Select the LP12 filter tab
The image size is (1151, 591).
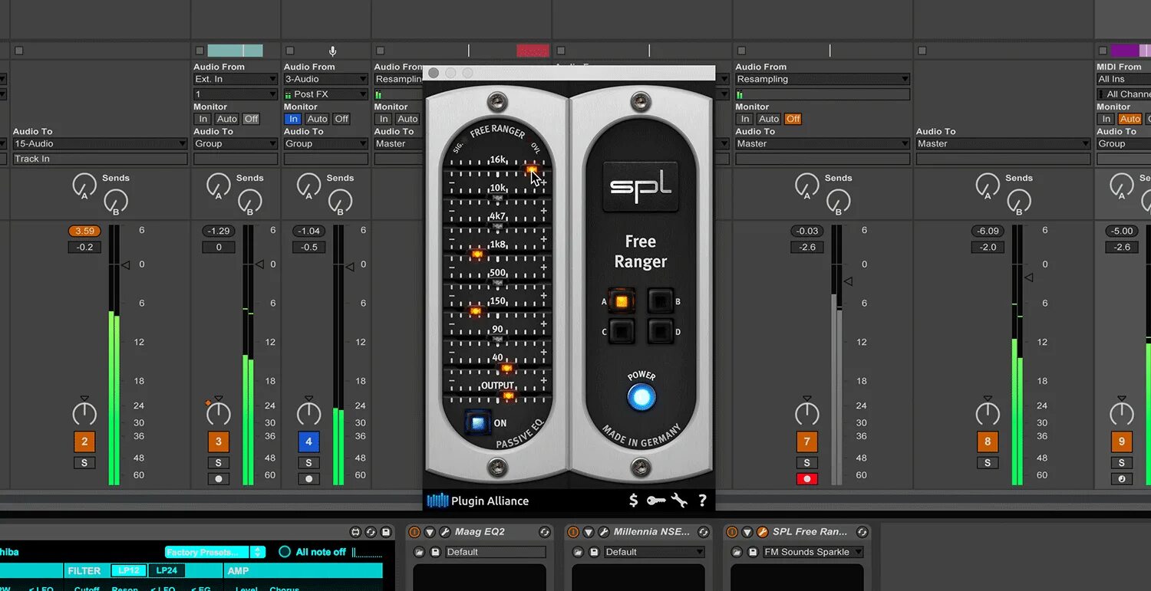point(129,570)
